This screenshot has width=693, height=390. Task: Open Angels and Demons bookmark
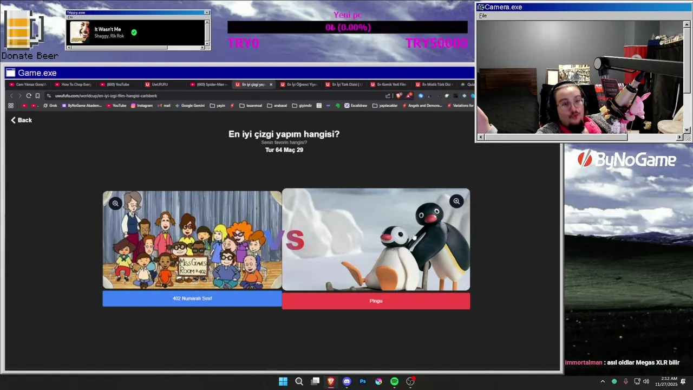coord(423,106)
